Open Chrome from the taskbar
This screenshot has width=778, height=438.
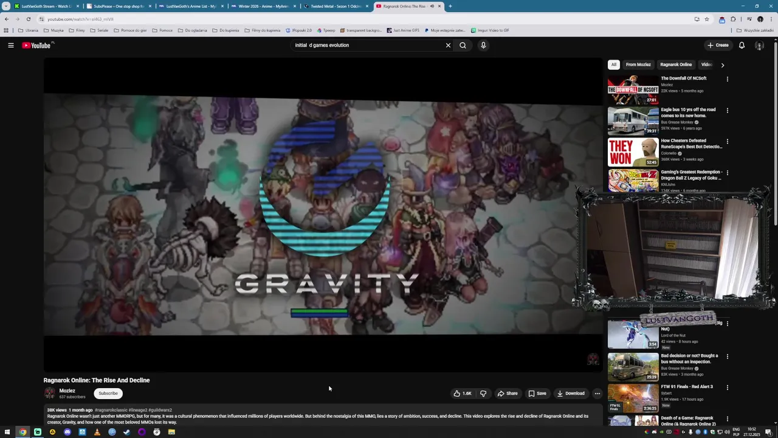(22, 433)
